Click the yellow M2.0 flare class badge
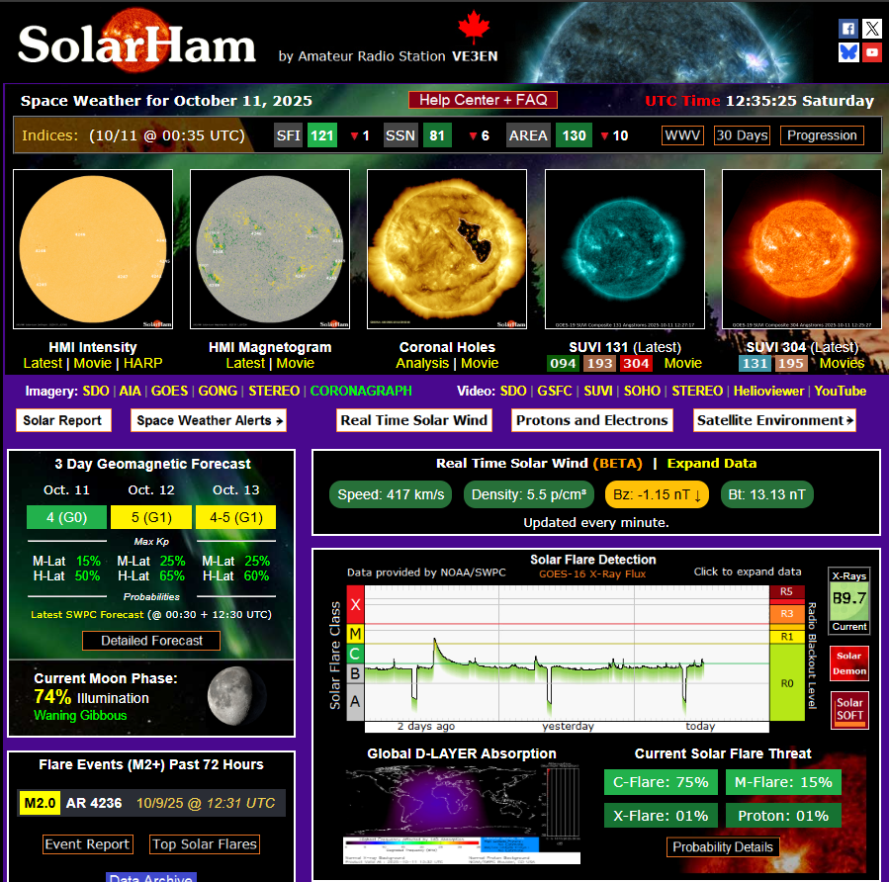Image resolution: width=889 pixels, height=882 pixels. pyautogui.click(x=39, y=803)
